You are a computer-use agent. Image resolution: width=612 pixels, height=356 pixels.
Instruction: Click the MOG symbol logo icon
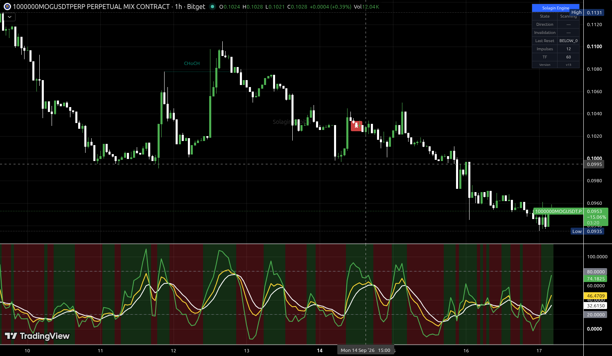(x=7, y=7)
